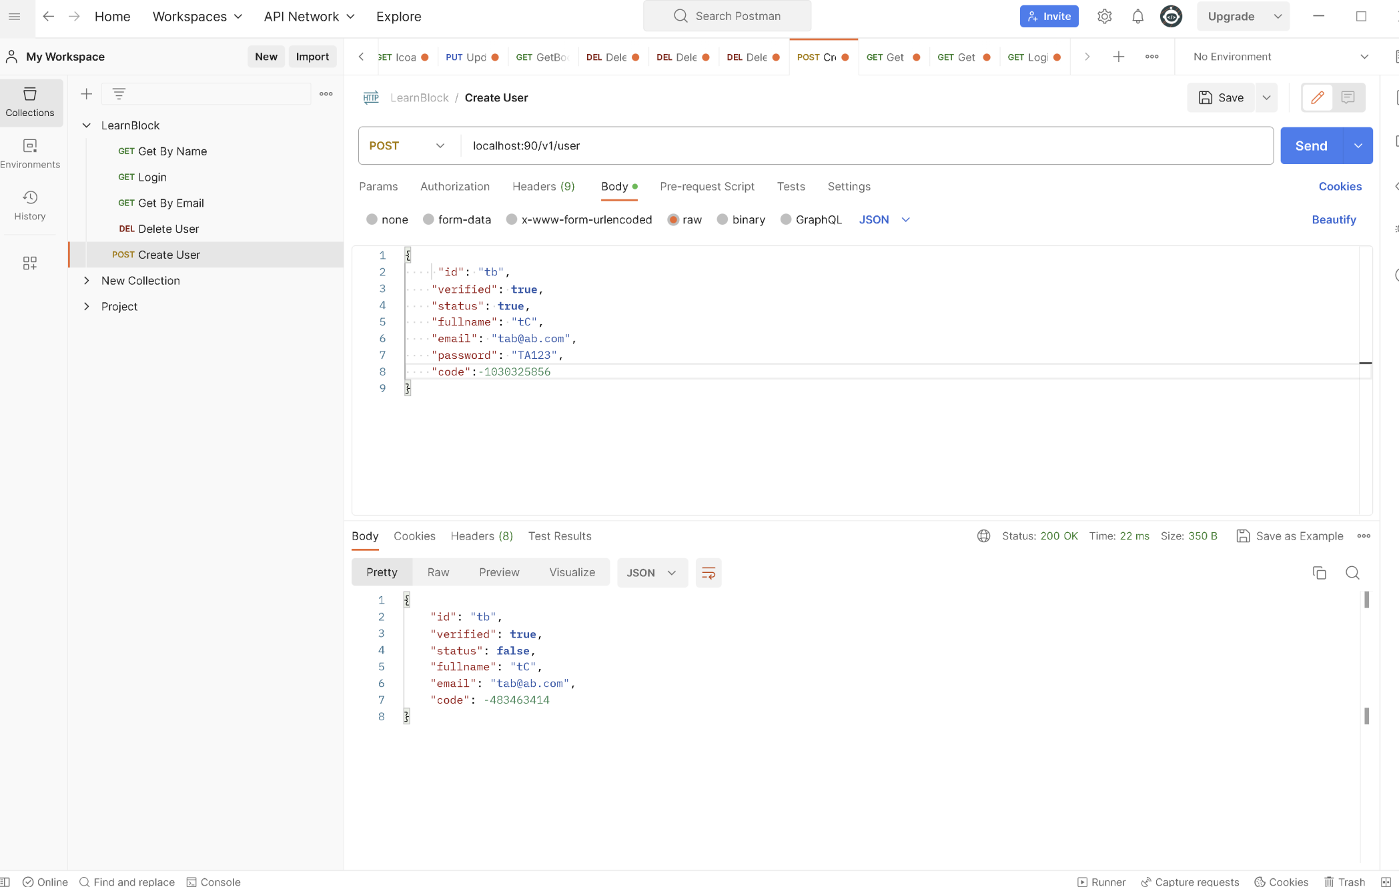Viewport: 1399px width, 887px height.
Task: Click the settings gear icon
Action: click(1104, 17)
